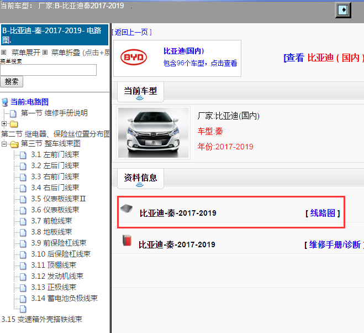Viewport: 364px width, 333px height.
Task: Click the 返回上一页 link
Action: tap(131, 32)
